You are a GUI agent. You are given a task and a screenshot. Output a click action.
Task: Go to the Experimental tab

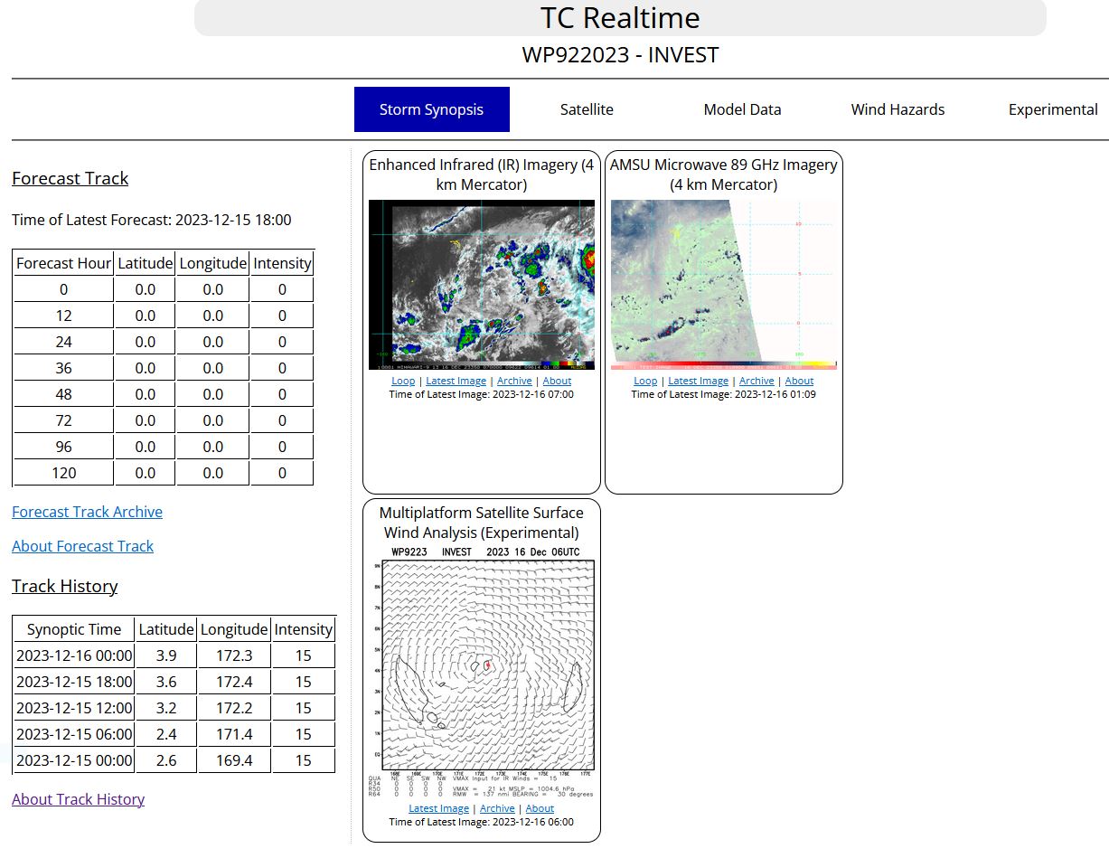(x=1053, y=109)
